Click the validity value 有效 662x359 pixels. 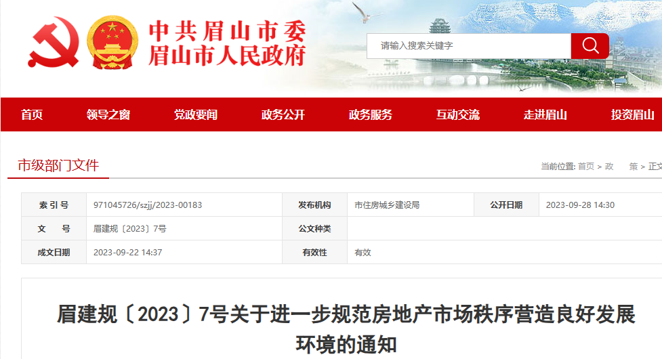pyautogui.click(x=363, y=252)
